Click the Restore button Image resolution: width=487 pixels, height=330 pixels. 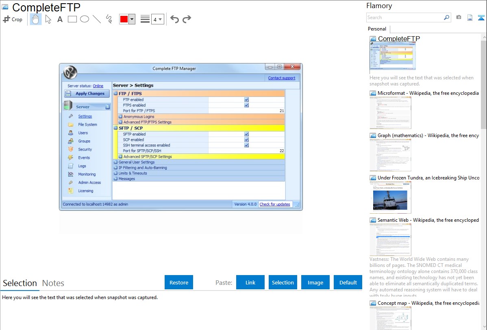pyautogui.click(x=179, y=282)
